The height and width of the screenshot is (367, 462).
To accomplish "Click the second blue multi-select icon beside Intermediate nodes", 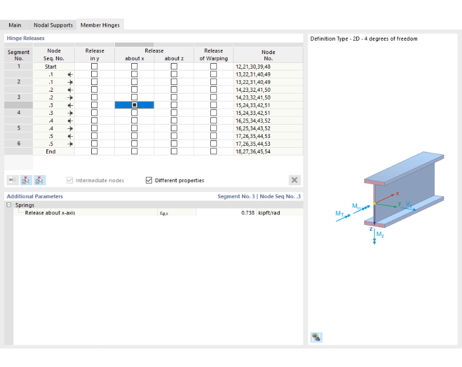I will 40,180.
